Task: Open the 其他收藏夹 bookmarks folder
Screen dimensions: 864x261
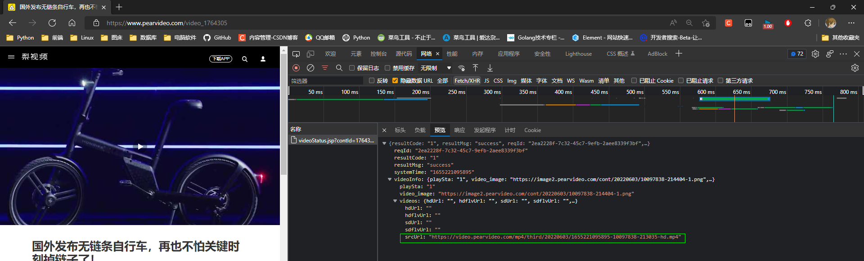Action: (x=841, y=38)
